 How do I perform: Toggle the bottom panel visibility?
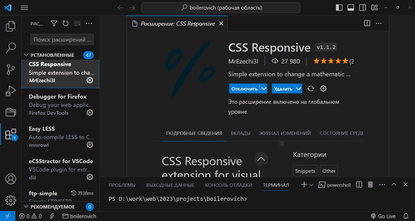pos(351,8)
